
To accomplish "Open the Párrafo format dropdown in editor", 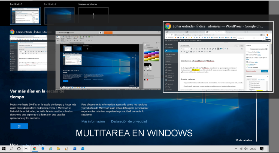I will [x=185, y=49].
